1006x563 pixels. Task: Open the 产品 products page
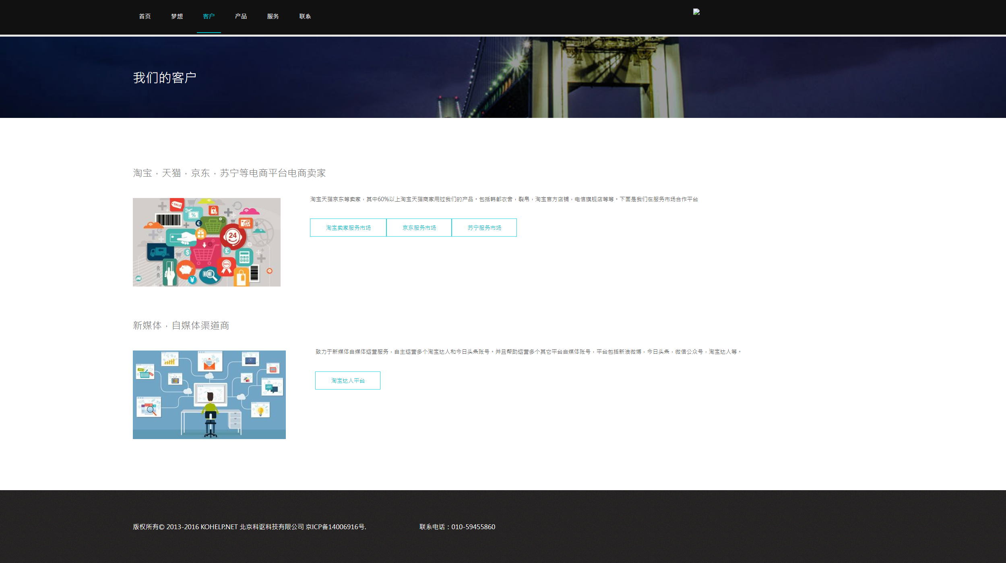tap(241, 16)
